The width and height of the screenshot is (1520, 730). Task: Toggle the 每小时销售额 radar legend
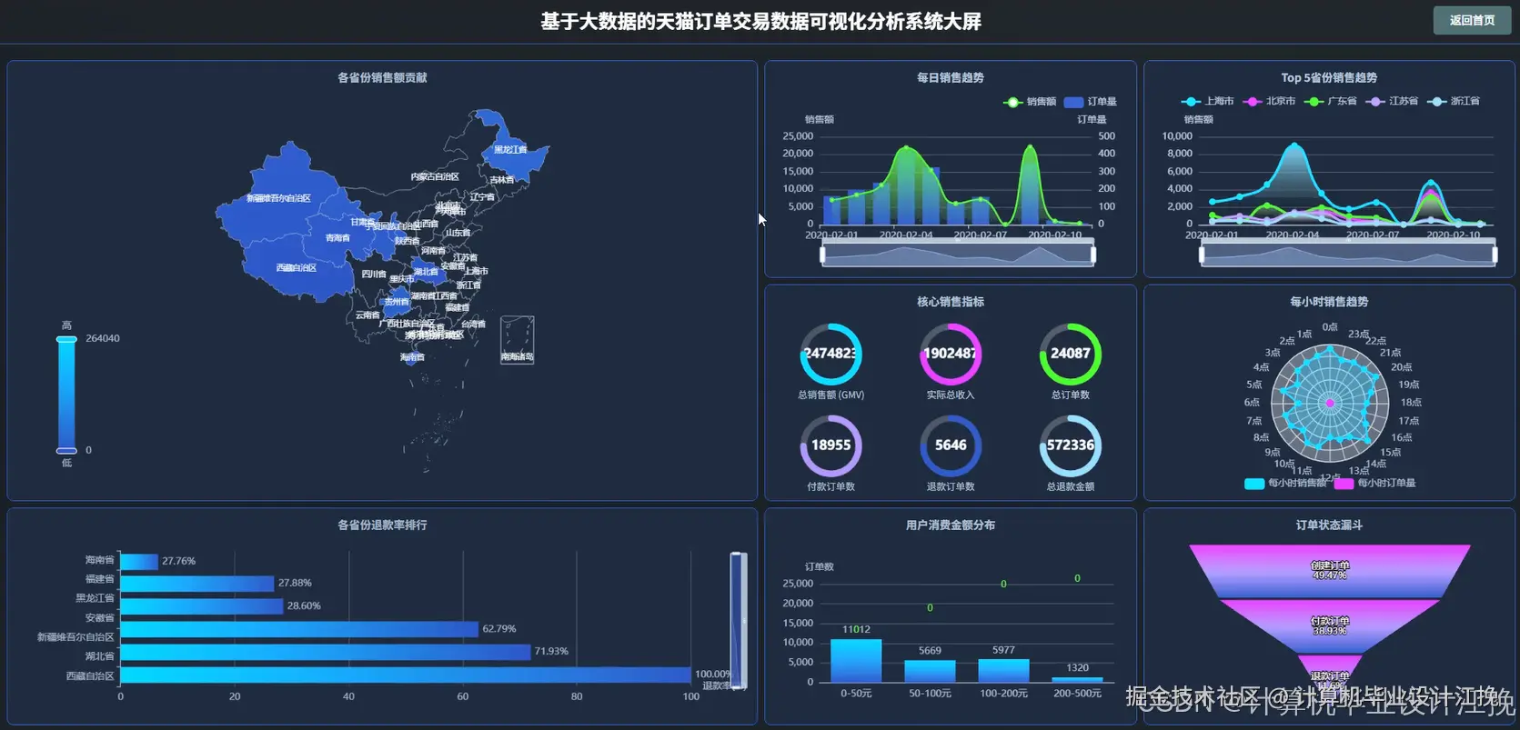[1284, 483]
